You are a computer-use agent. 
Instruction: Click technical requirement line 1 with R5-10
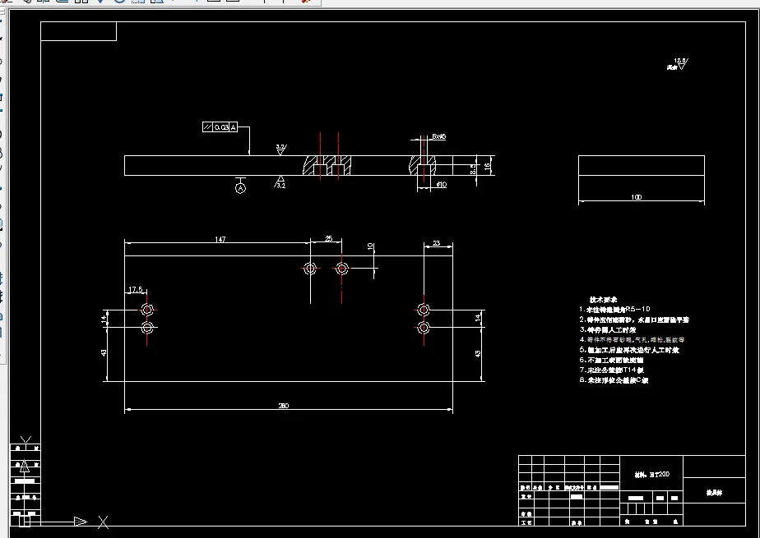coord(614,309)
